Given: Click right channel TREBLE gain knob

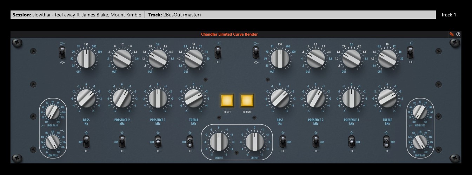Looking at the screenshot, I should (387, 98).
